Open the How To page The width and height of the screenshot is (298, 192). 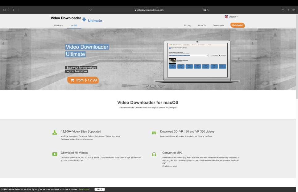(202, 26)
